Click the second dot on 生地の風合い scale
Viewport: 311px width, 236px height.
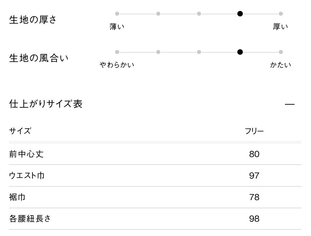pyautogui.click(x=158, y=52)
